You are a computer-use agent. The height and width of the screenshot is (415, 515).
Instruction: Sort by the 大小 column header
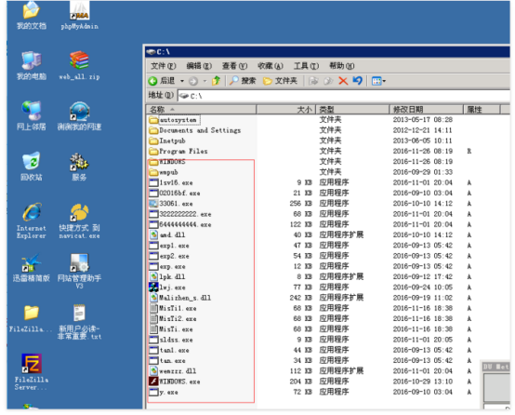click(285, 110)
